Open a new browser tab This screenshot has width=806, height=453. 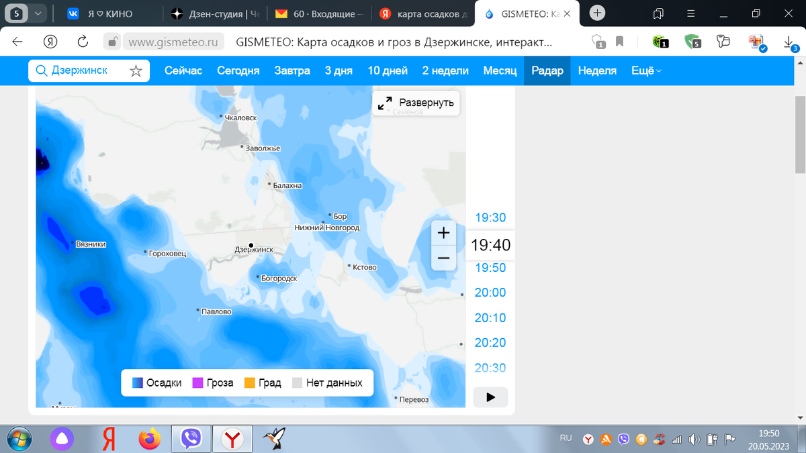click(x=596, y=13)
